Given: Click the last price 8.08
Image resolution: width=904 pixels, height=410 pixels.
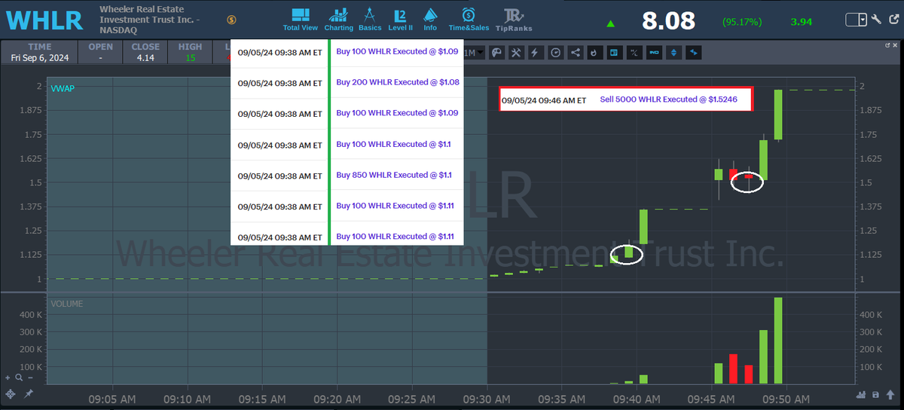Looking at the screenshot, I should [x=668, y=20].
